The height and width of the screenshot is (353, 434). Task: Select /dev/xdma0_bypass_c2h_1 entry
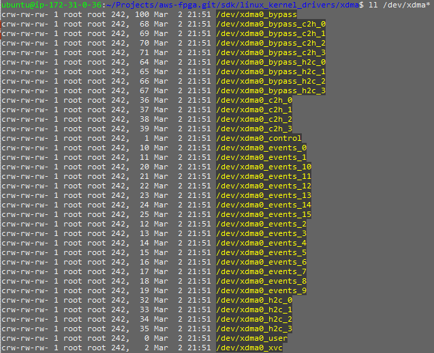point(271,34)
